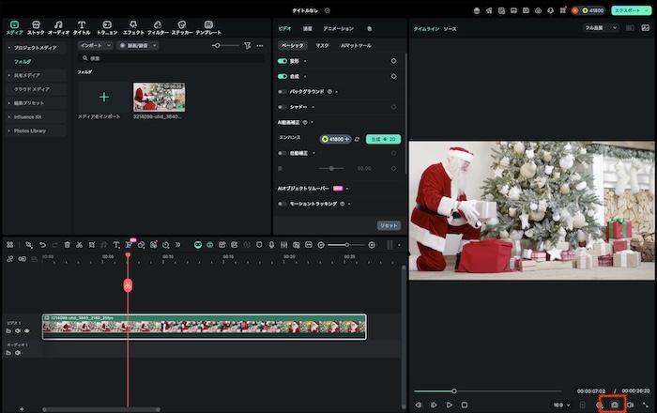657x413 pixels.
Task: Click the snapshot camera icon under preview
Action: click(615, 405)
